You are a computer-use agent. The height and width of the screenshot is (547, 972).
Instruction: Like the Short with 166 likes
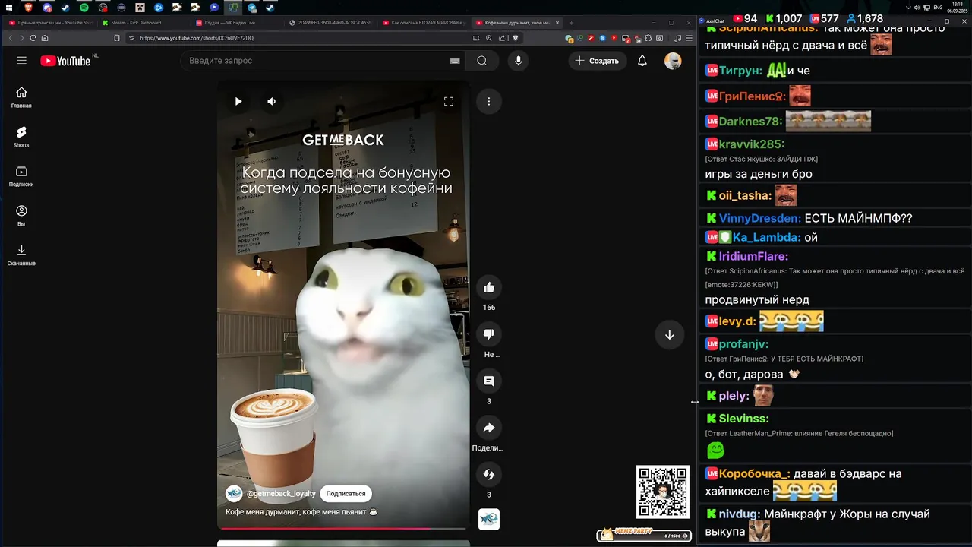[489, 287]
